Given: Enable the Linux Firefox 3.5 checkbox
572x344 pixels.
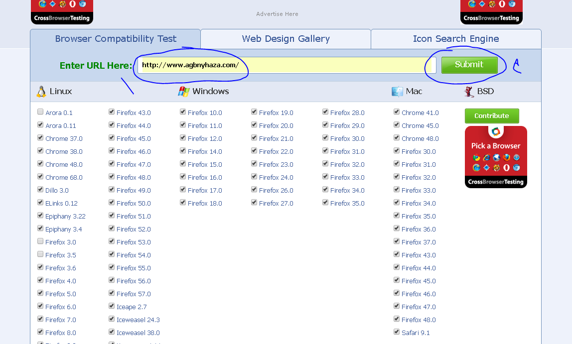Looking at the screenshot, I should [x=40, y=254].
